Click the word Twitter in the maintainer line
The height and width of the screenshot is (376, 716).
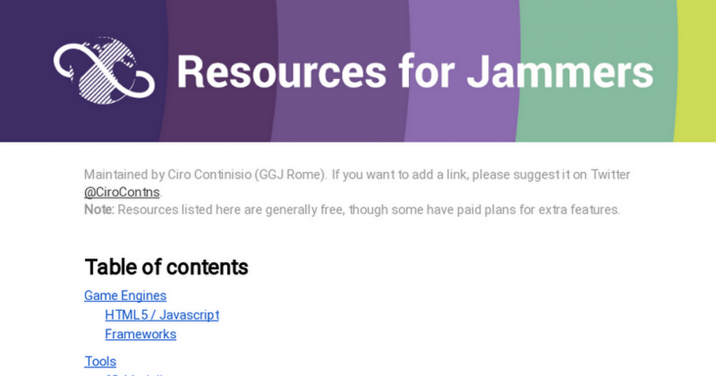pos(610,174)
